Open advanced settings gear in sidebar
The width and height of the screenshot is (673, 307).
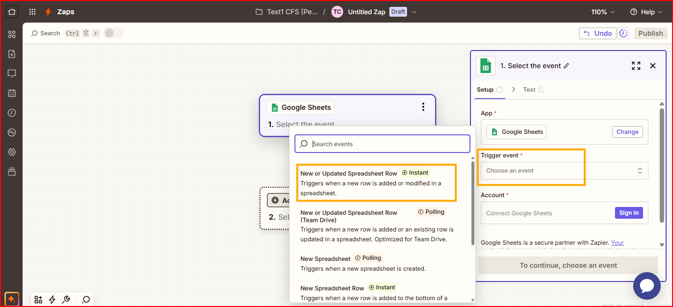point(12,152)
